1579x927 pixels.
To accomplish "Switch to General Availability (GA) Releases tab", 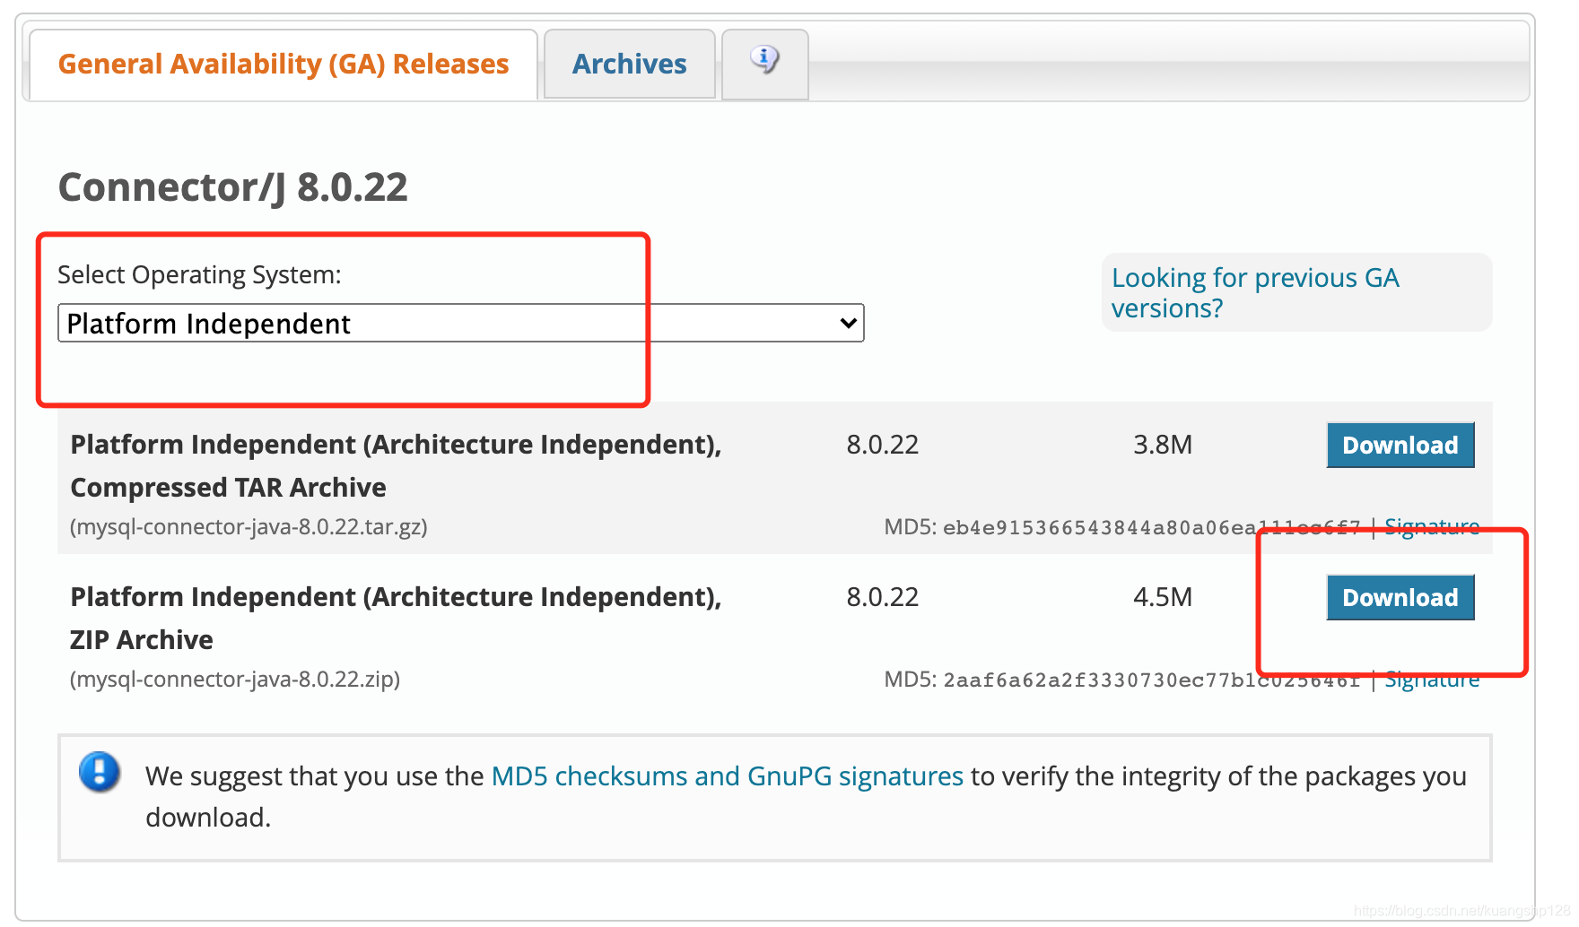I will [x=284, y=64].
